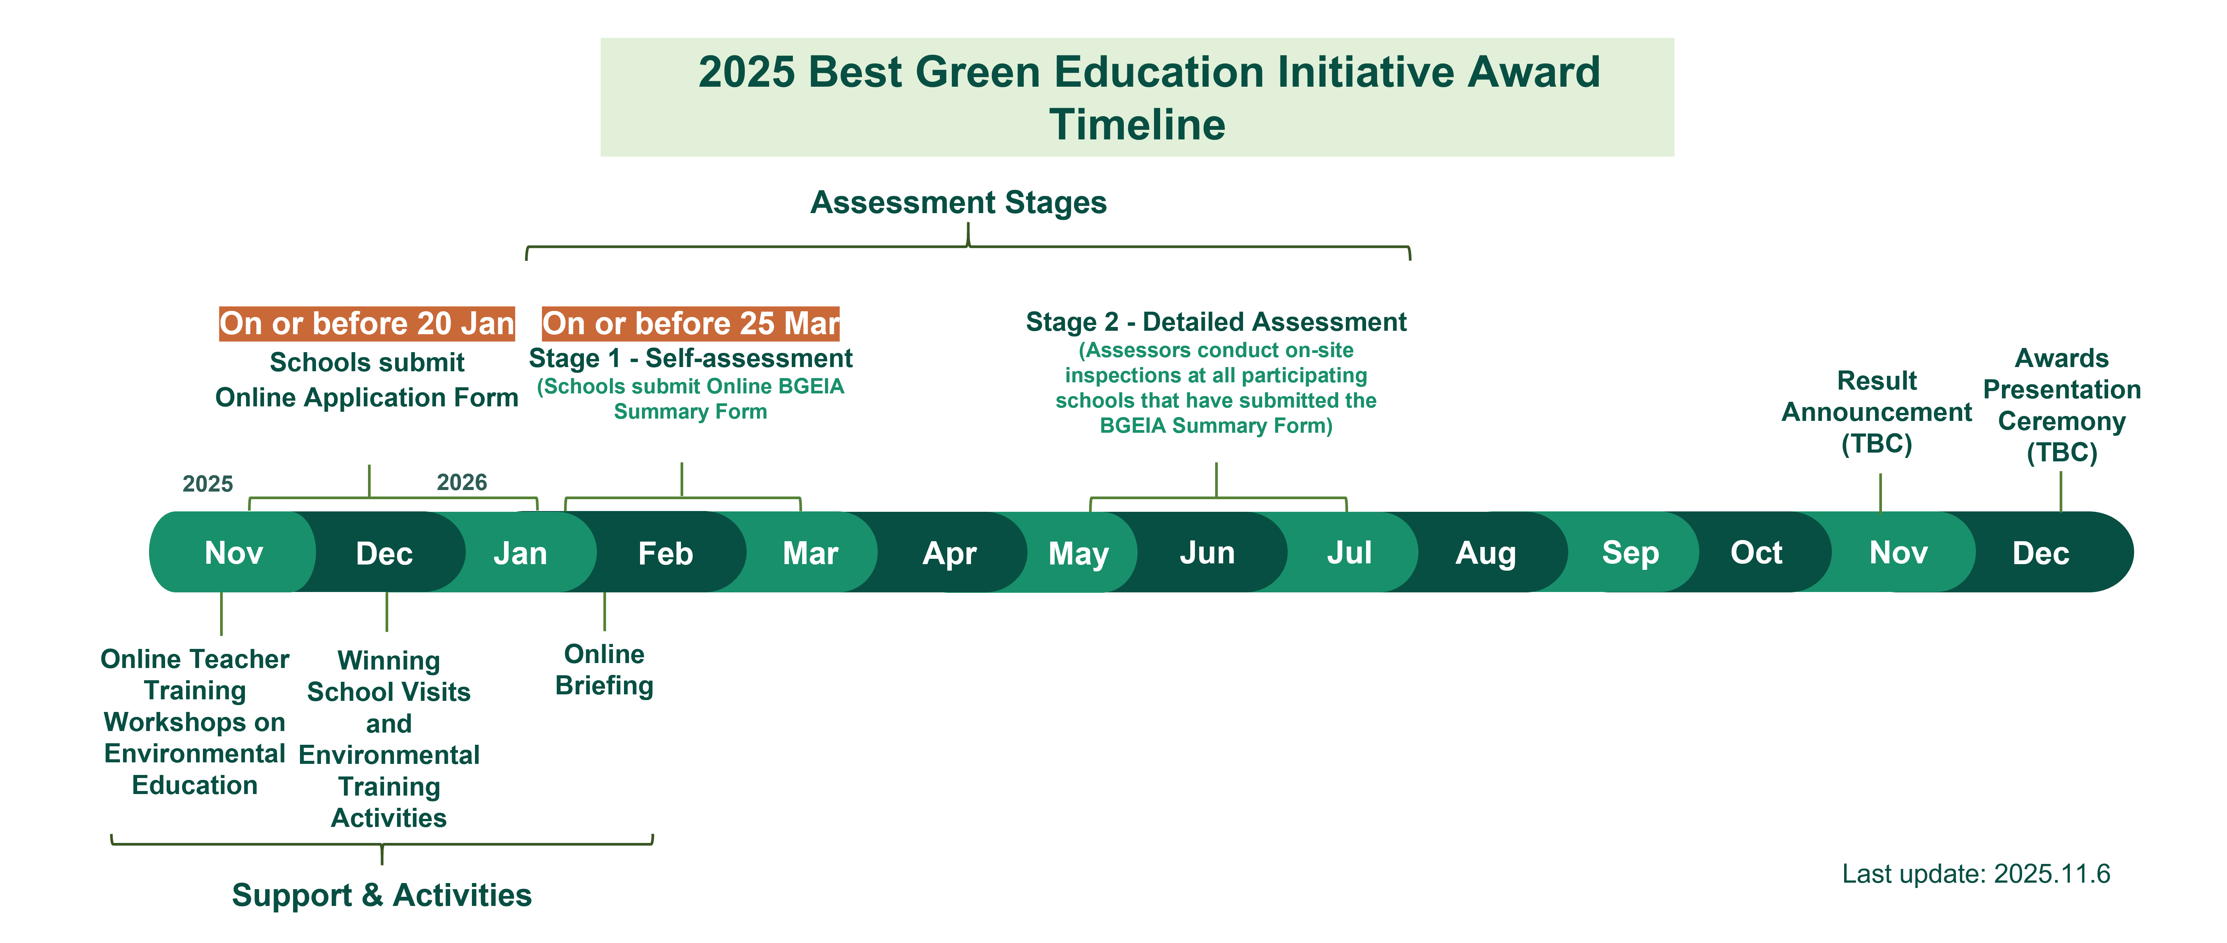Viewport: 2227px width, 943px height.
Task: Select the final Dec timeline segment
Action: point(2040,552)
